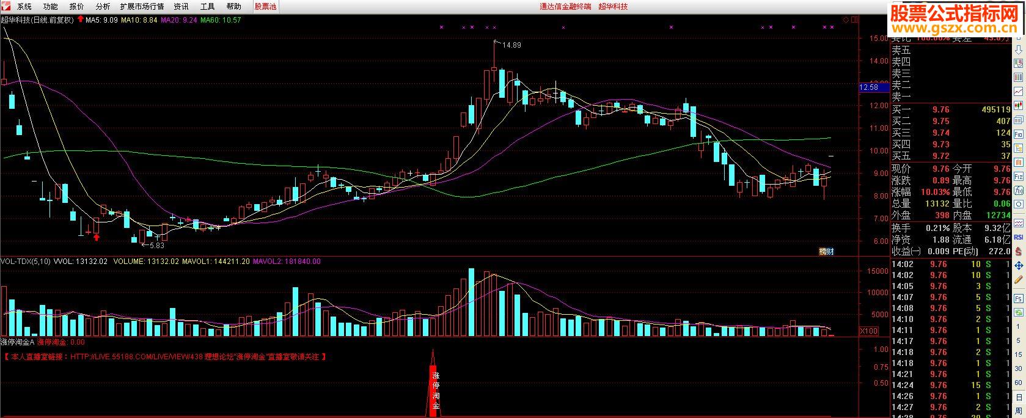Click the 股票池 button
Viewport: 1026px width, 418px height.
pyautogui.click(x=265, y=7)
